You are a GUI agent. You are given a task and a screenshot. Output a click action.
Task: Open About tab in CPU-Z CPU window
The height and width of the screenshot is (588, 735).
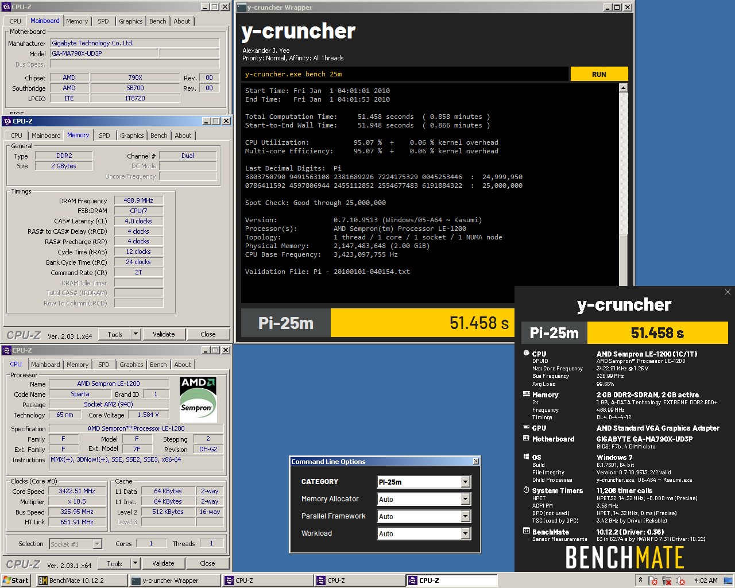(183, 365)
